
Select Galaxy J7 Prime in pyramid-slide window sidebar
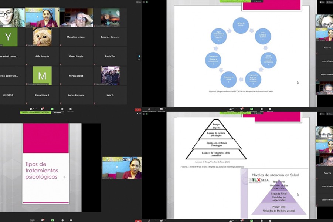(x=325, y=200)
